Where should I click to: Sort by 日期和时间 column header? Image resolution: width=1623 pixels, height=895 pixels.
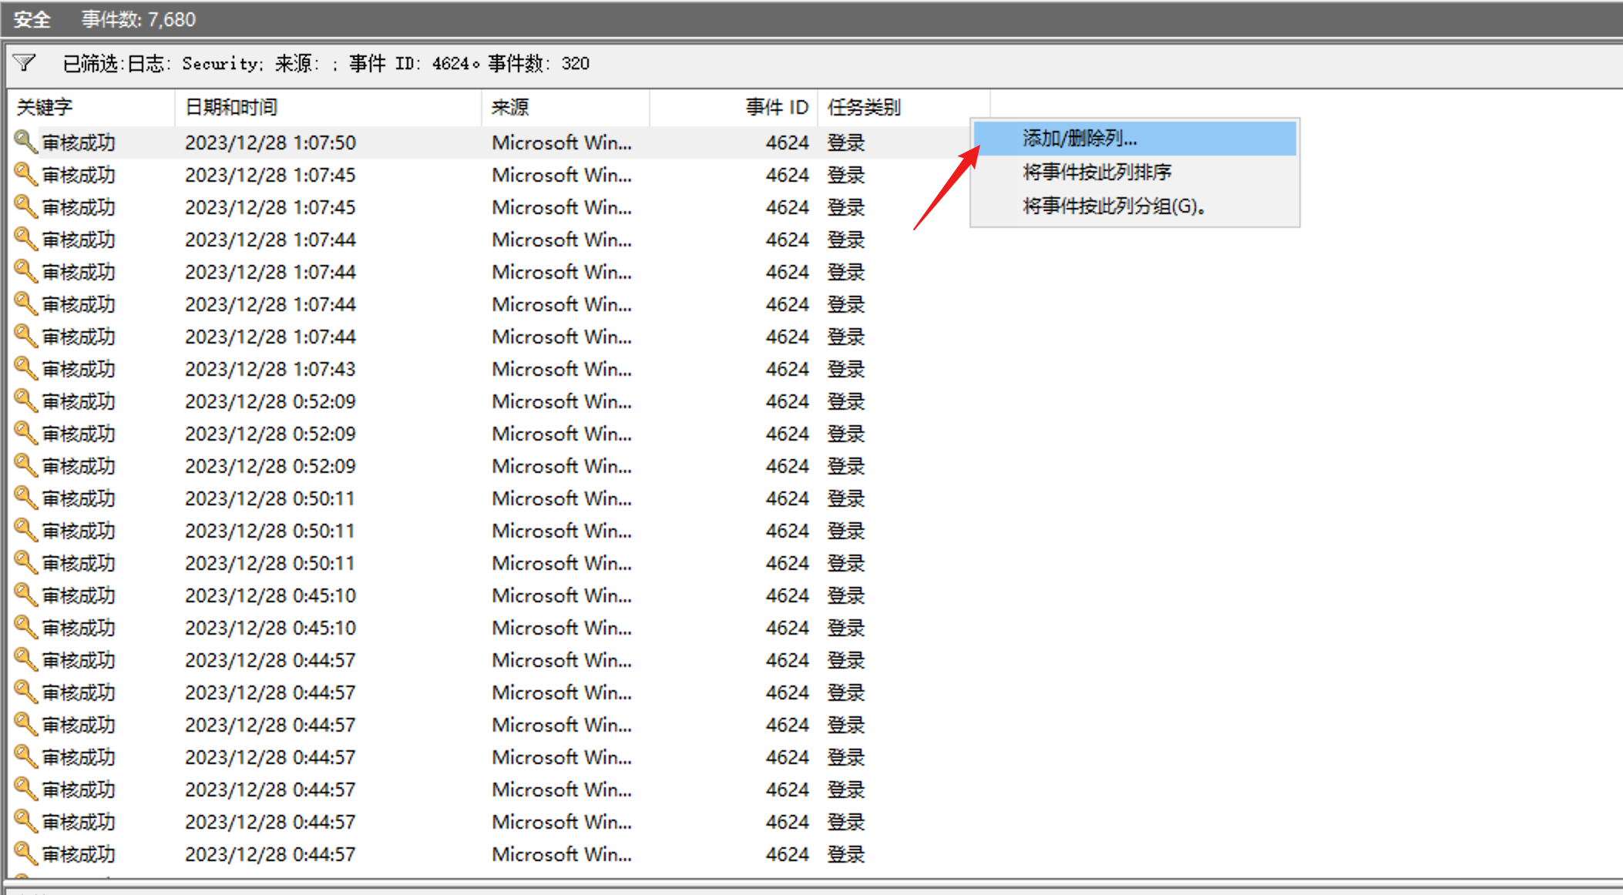pos(231,107)
